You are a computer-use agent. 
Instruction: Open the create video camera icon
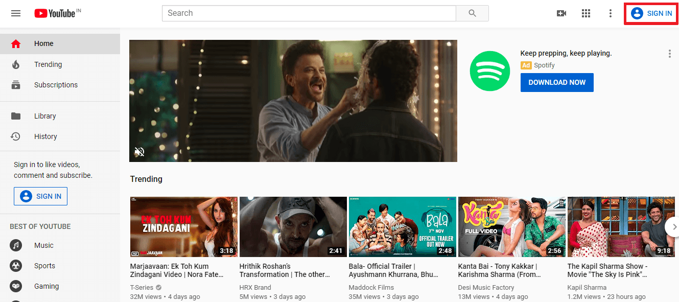[x=561, y=13]
